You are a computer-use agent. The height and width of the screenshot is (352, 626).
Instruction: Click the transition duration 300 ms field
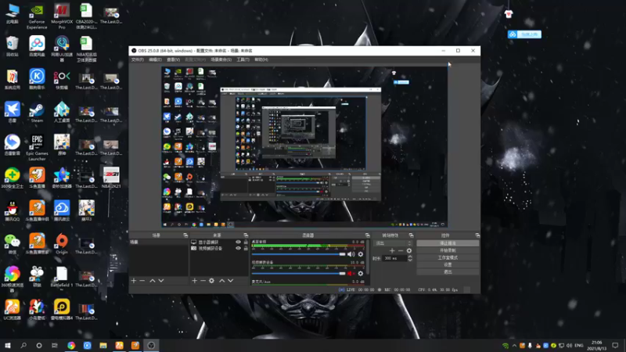394,258
